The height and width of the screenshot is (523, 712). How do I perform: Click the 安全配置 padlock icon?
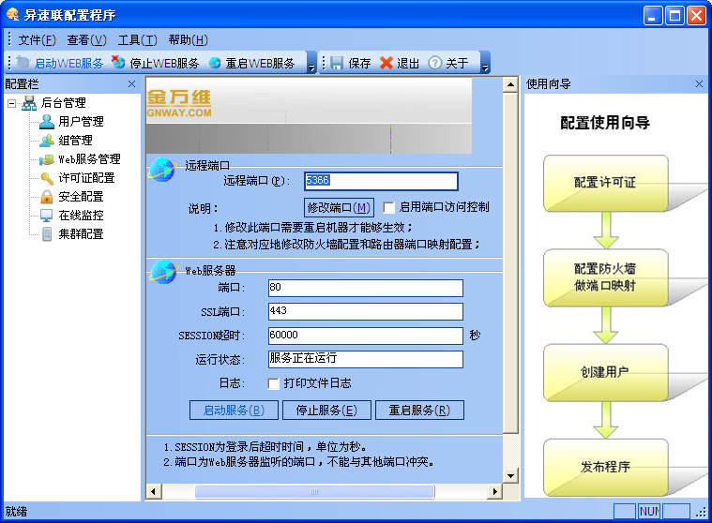click(46, 197)
